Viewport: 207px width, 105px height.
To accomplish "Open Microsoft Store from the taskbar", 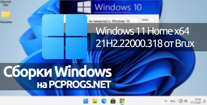I will pyautogui.click(x=113, y=101).
